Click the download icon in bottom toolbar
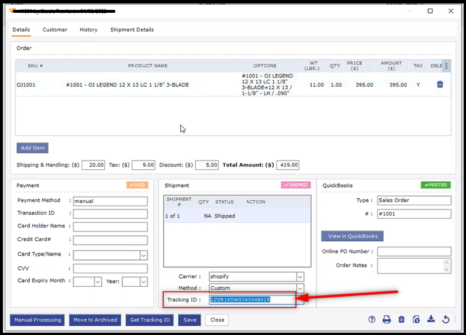The height and width of the screenshot is (335, 466). (x=430, y=319)
